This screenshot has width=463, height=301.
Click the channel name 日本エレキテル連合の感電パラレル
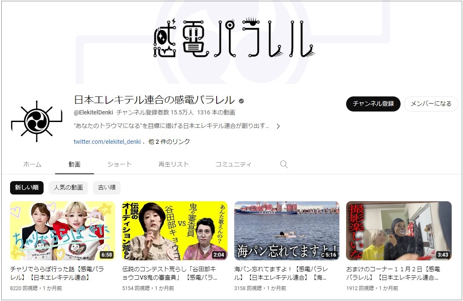tap(154, 100)
